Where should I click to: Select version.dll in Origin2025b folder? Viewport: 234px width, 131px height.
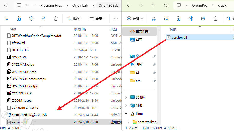tap(64, 122)
